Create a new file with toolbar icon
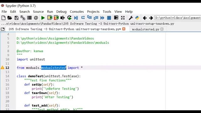This screenshot has width=201, height=113. 3,18
